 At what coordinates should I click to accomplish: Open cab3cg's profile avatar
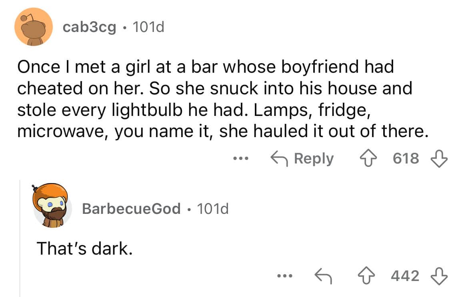click(x=34, y=27)
